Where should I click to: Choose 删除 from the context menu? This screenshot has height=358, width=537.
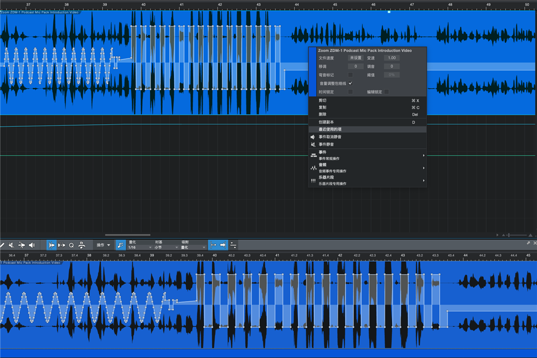(367, 114)
